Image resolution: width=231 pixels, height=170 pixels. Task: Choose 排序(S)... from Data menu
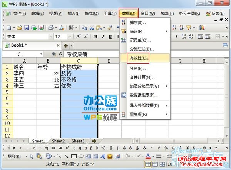coord(145,23)
